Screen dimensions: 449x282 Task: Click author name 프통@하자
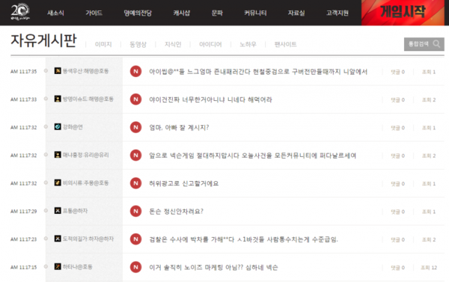tap(75, 211)
